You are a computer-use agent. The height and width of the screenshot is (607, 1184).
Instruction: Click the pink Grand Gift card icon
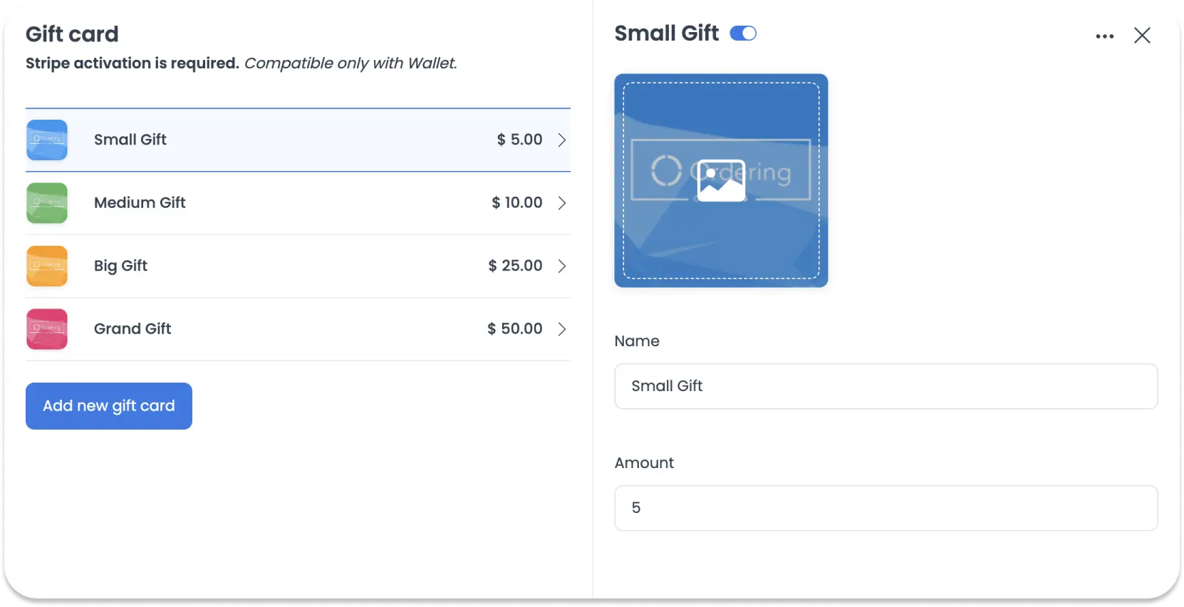(x=47, y=329)
